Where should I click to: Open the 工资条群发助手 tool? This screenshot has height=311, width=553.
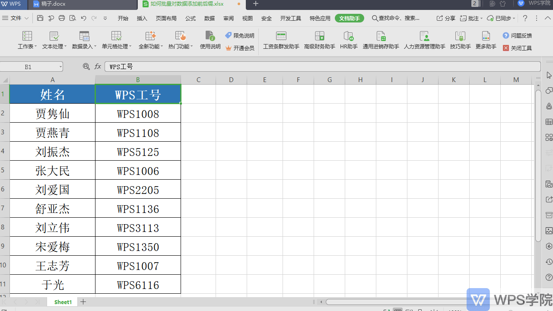(x=281, y=40)
